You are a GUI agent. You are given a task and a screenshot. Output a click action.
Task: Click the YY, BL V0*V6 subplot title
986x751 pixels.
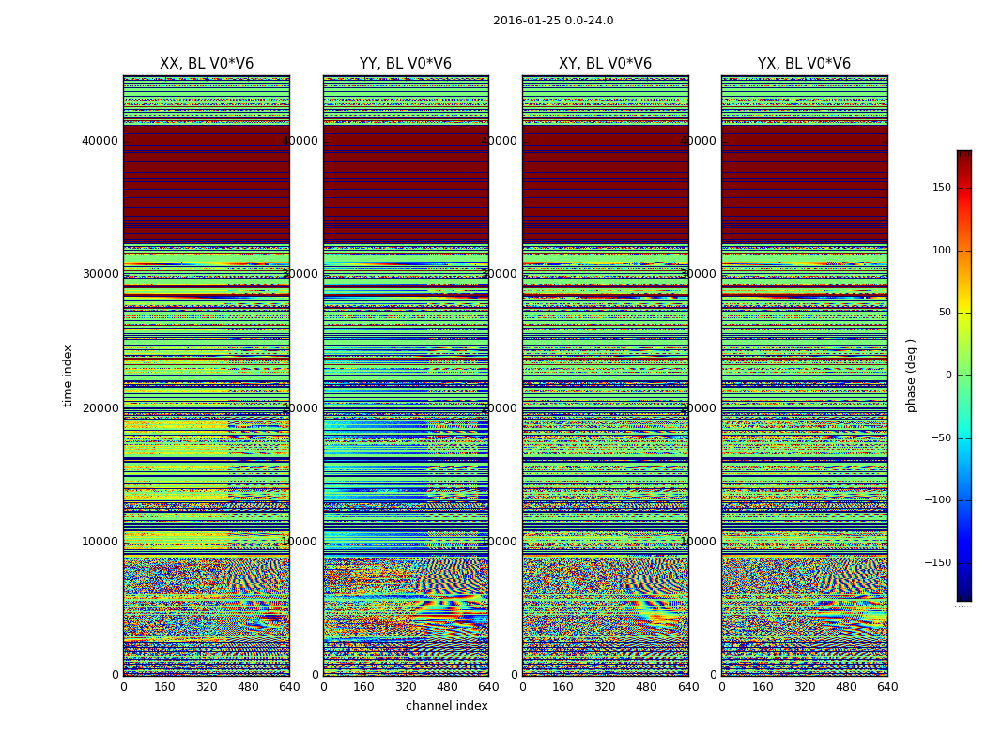tap(406, 64)
